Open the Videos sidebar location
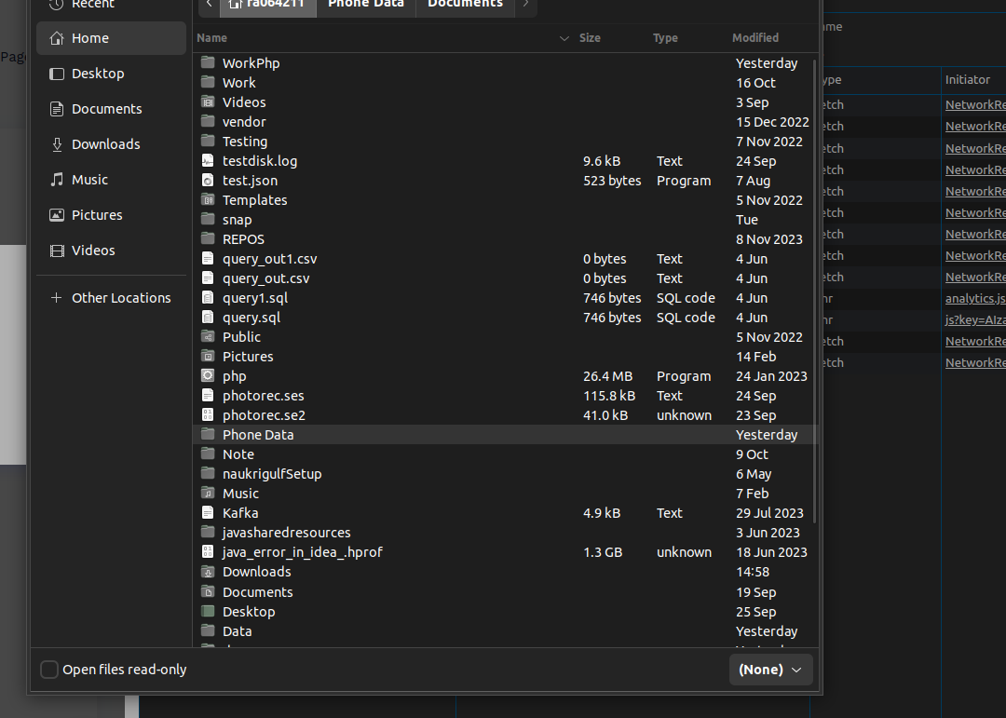The image size is (1006, 718). [x=111, y=251]
